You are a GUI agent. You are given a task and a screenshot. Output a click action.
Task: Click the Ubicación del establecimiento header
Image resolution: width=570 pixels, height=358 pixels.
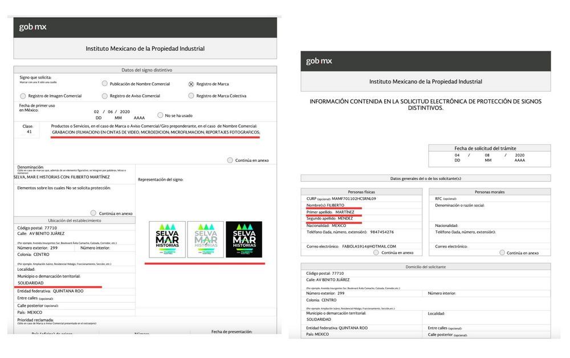click(x=75, y=221)
